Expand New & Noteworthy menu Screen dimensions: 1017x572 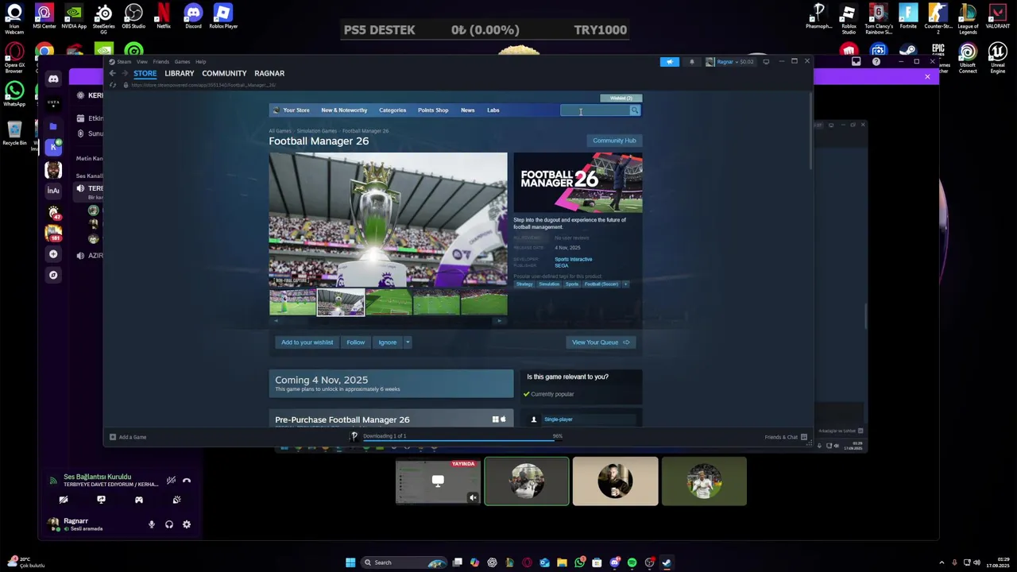(x=344, y=110)
